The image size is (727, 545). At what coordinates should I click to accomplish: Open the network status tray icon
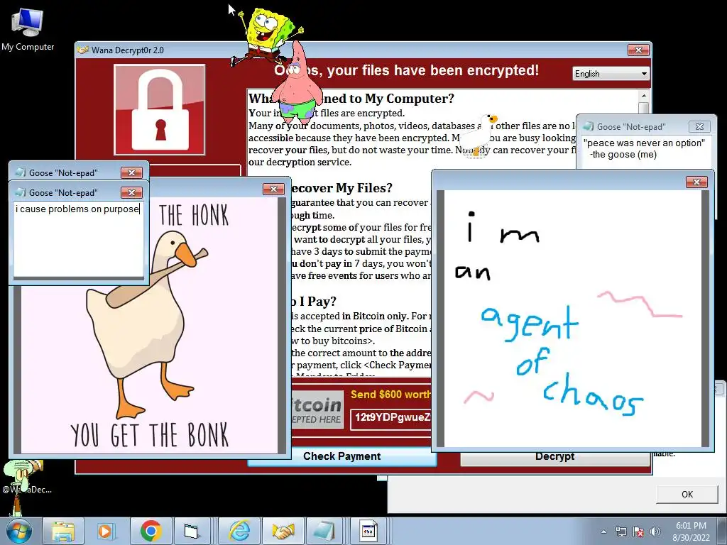[621, 532]
